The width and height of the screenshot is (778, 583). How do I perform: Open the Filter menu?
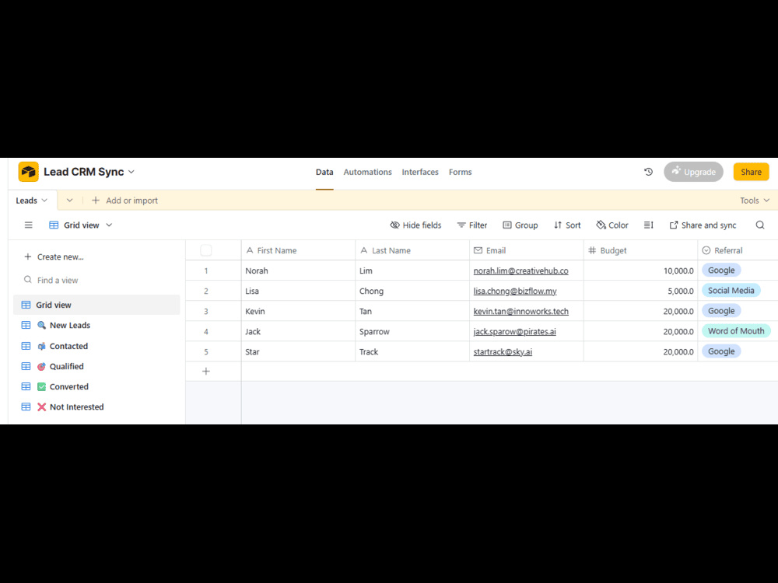472,225
